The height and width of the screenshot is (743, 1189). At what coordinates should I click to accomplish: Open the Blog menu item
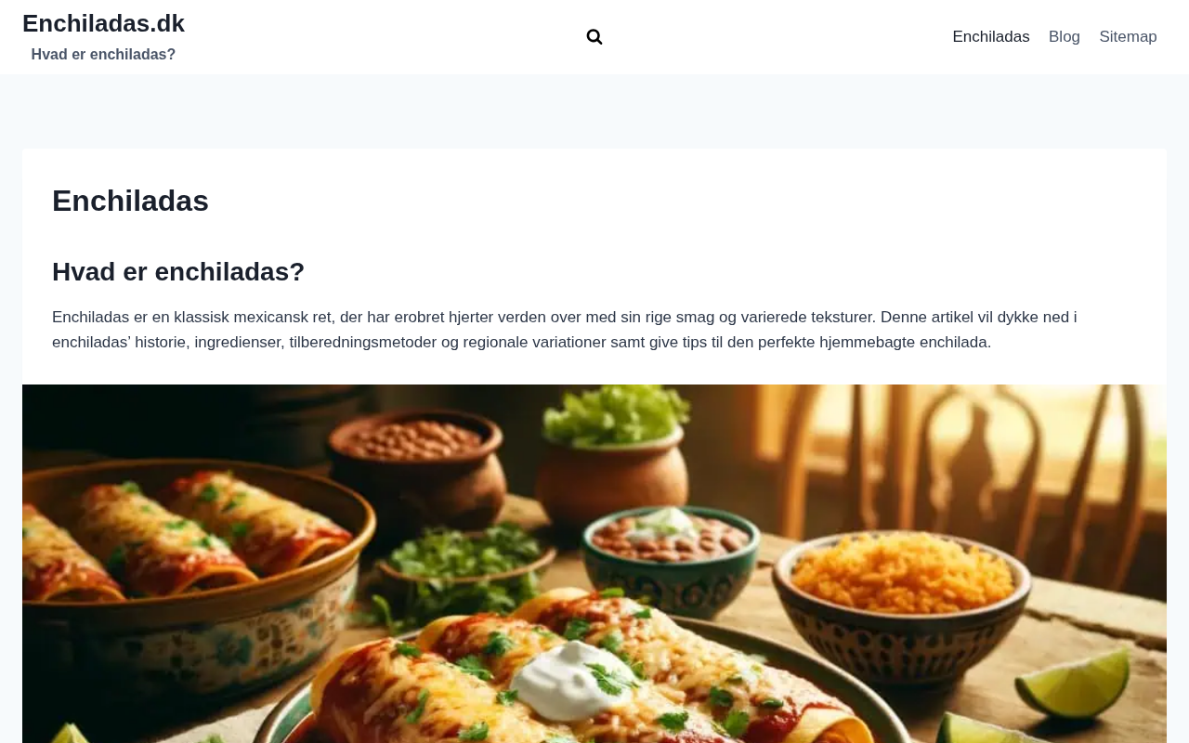click(1065, 37)
